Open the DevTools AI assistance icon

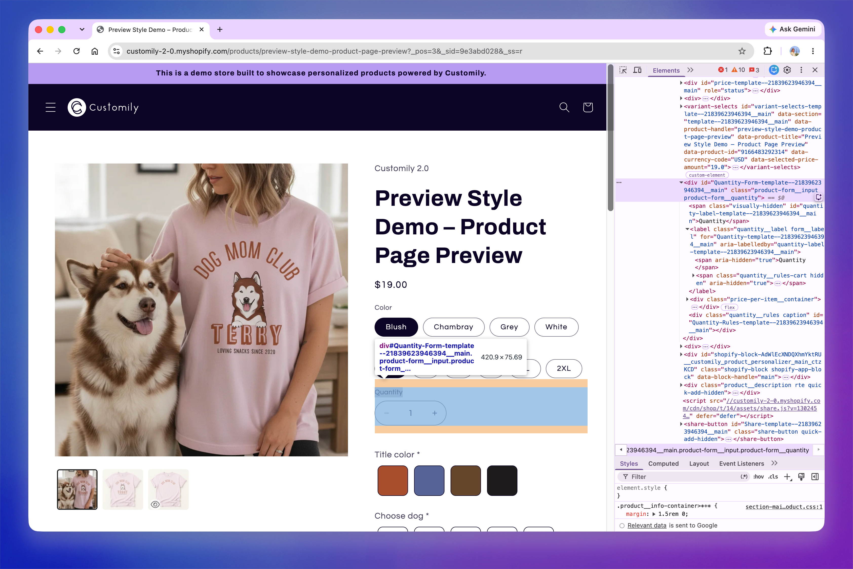pos(774,70)
